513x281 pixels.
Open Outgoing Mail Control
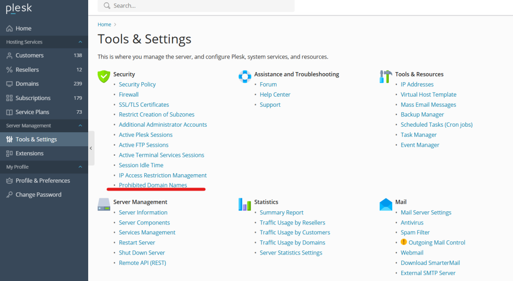click(x=437, y=242)
